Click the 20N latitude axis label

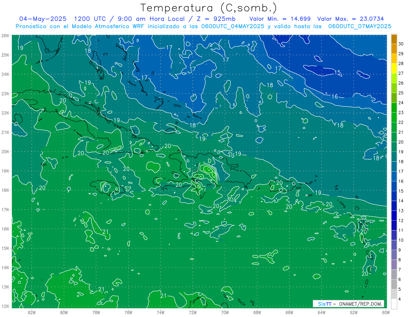point(5,151)
